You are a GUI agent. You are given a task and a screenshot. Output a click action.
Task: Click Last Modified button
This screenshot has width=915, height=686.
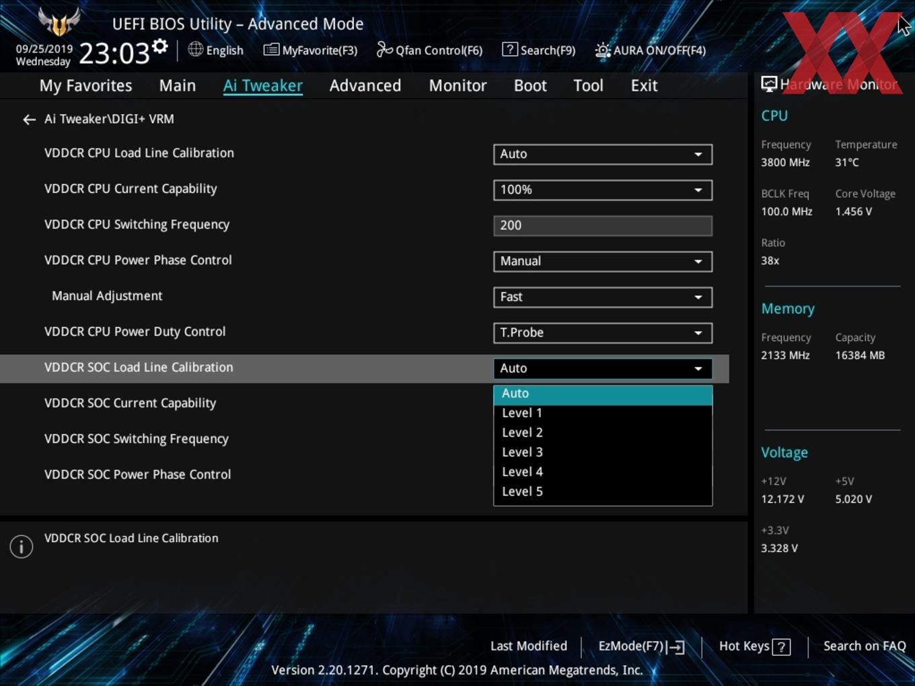pos(529,646)
